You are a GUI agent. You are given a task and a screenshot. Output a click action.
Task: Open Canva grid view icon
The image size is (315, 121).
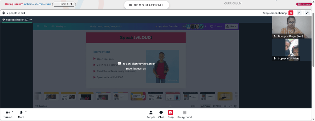(x=225, y=106)
